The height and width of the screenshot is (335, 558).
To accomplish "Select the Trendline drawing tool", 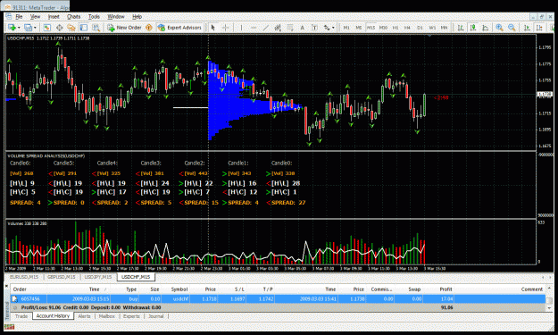I will [x=266, y=28].
